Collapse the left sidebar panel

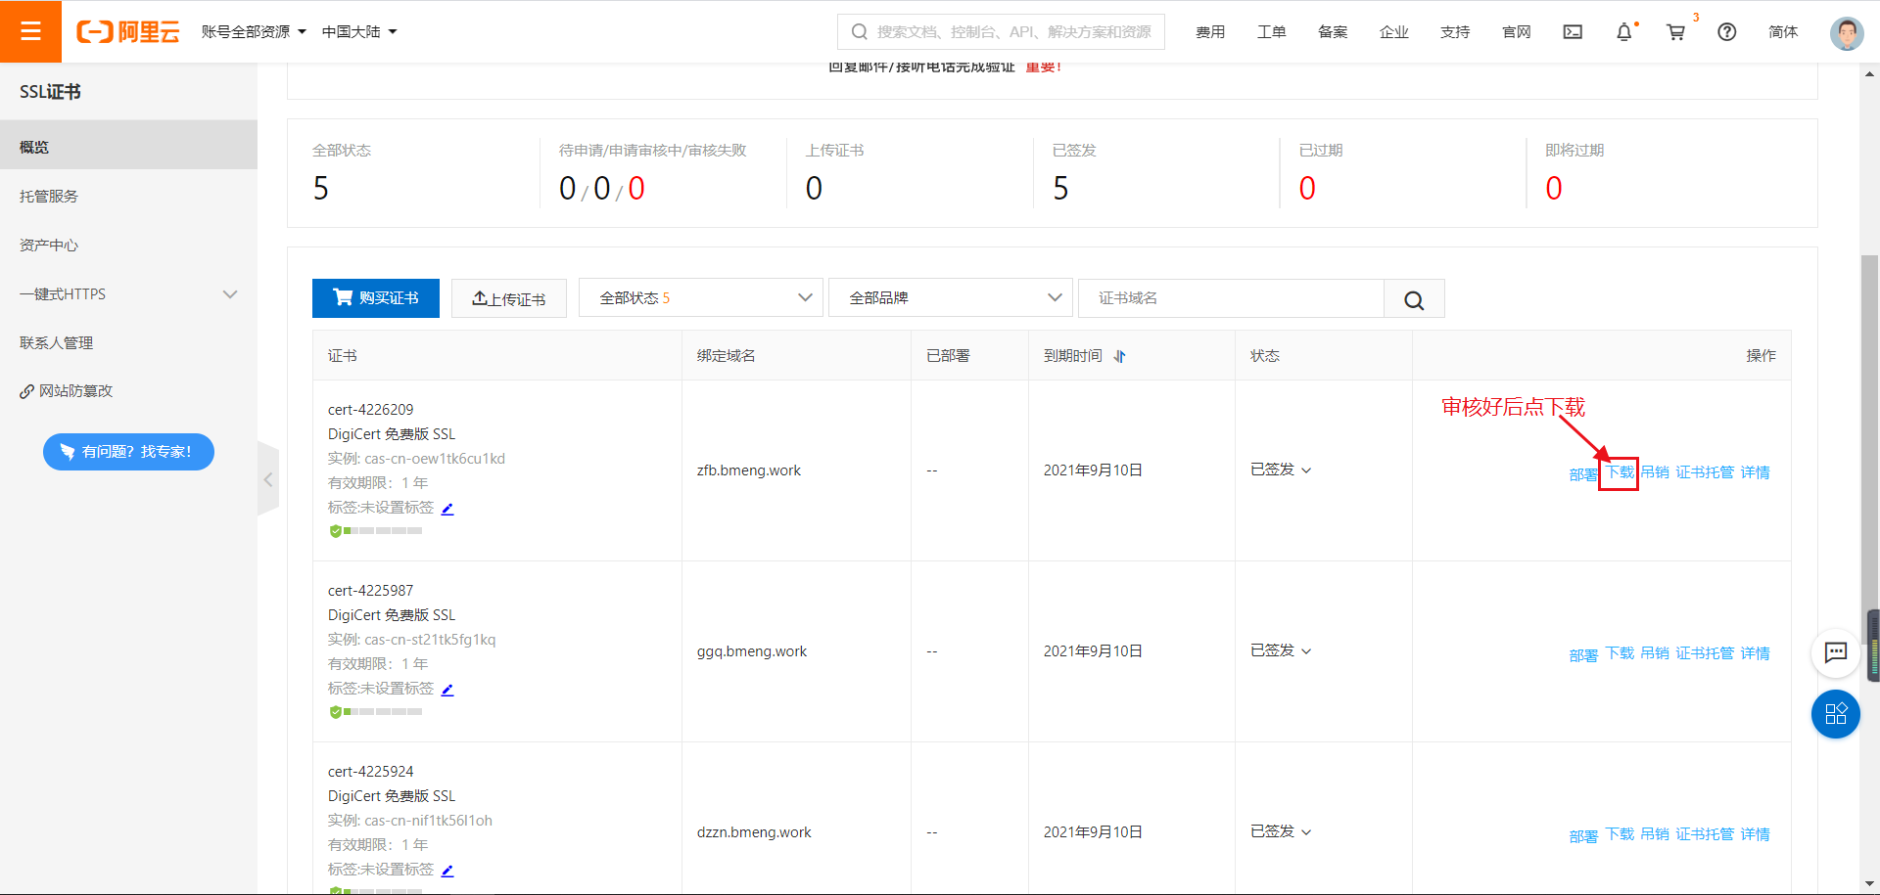pyautogui.click(x=267, y=479)
